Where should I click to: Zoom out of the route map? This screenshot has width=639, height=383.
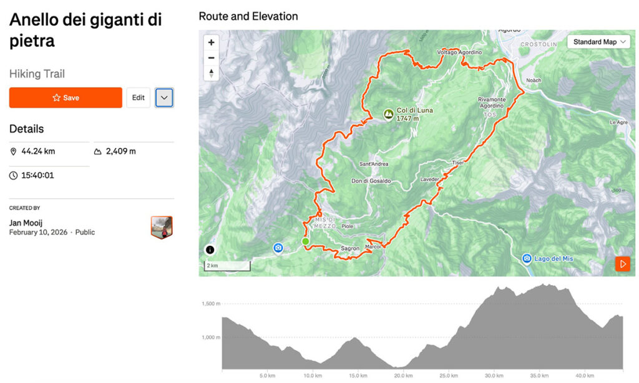tap(211, 58)
